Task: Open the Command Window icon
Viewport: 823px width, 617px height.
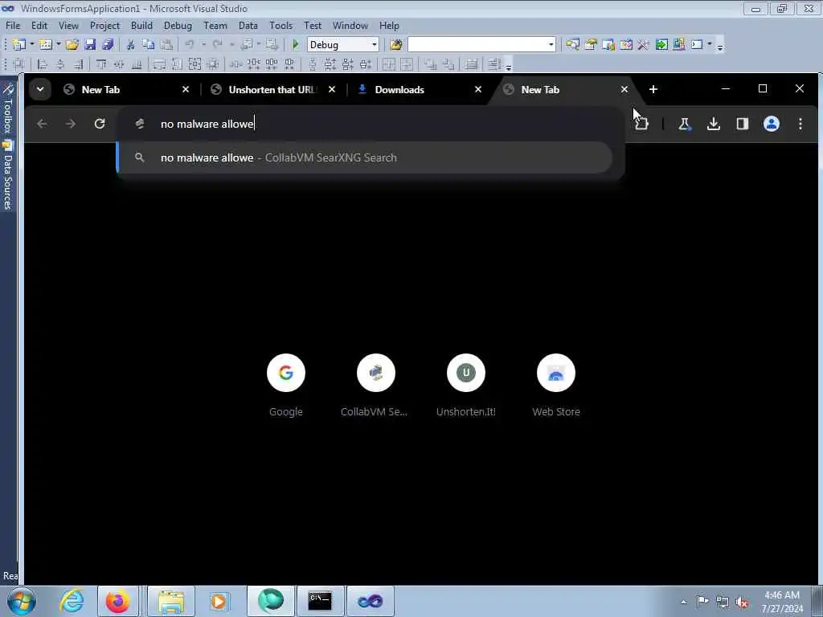Action: point(697,45)
